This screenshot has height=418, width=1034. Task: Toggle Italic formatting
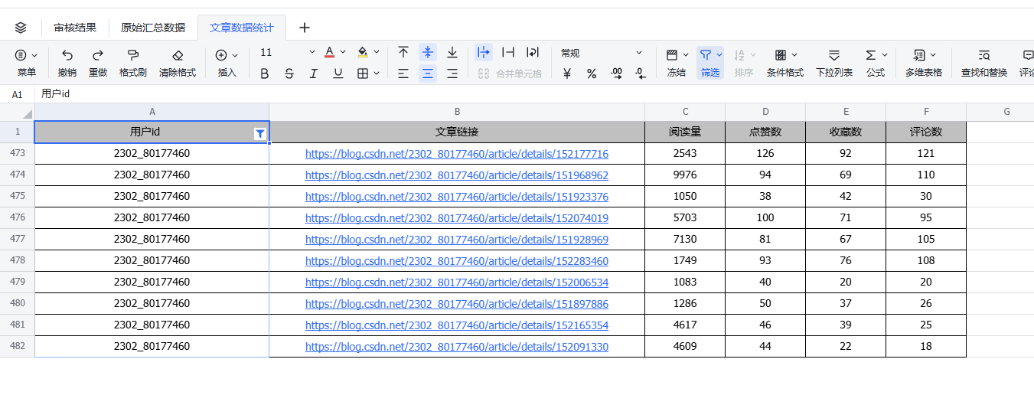[x=314, y=73]
